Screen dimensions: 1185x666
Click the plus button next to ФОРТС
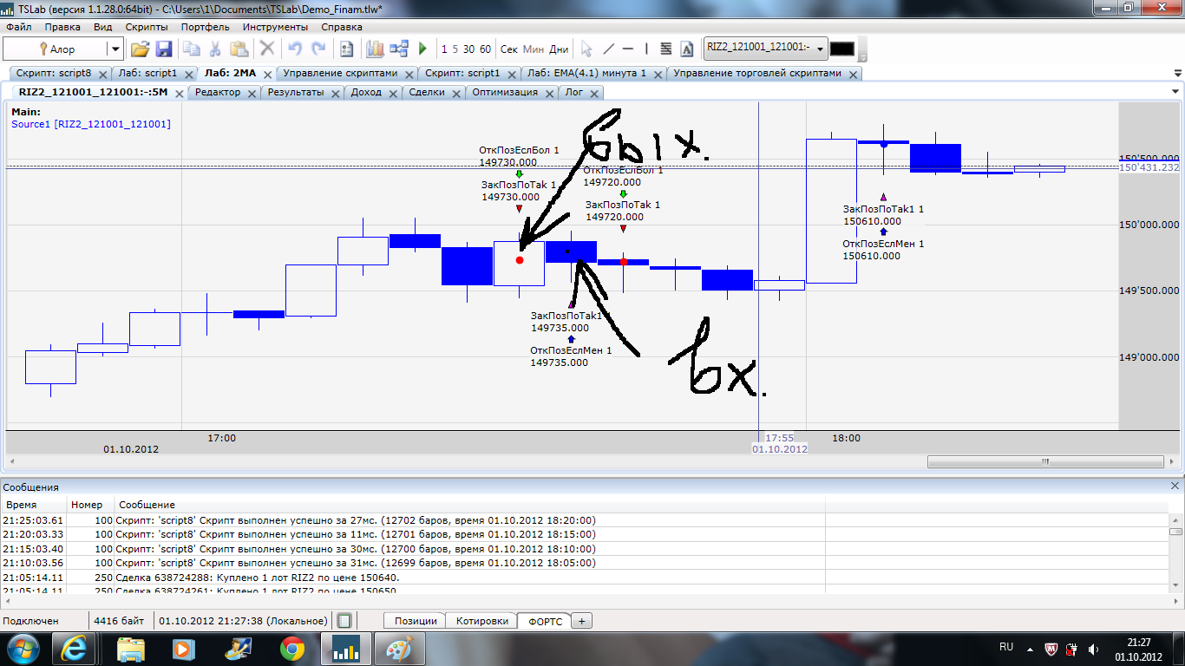(582, 621)
